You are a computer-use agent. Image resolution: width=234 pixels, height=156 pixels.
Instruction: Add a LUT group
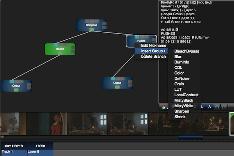coord(178,89)
